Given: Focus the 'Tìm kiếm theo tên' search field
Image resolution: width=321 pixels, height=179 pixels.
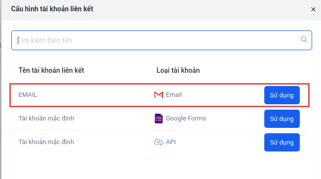Looking at the screenshot, I should click(162, 40).
